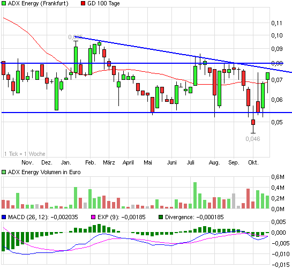Viewport: 292px width, 269px height.
Task: Click the 0,07 price axis label
Action: coord(276,80)
